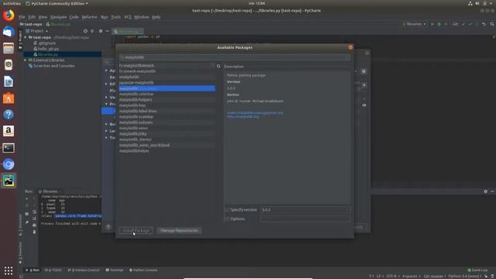The height and width of the screenshot is (279, 496).
Task: Select the matplotlibhelper package
Action: (167, 151)
